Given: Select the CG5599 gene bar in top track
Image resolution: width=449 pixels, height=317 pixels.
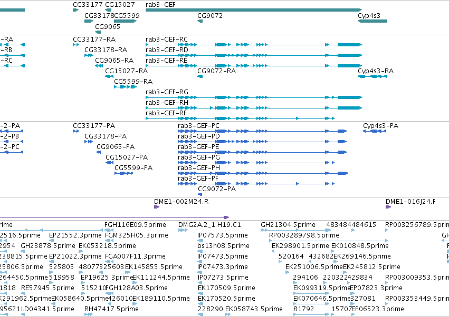Looking at the screenshot, I should tap(125, 21).
